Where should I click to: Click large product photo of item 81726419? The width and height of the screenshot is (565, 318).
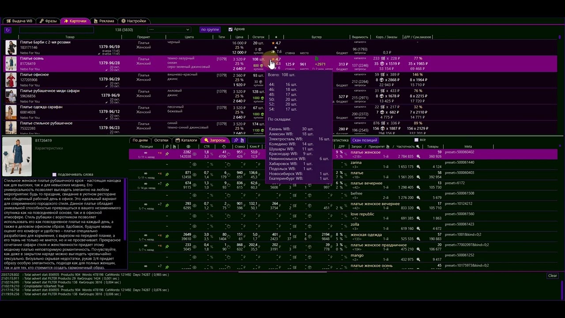click(x=17, y=157)
